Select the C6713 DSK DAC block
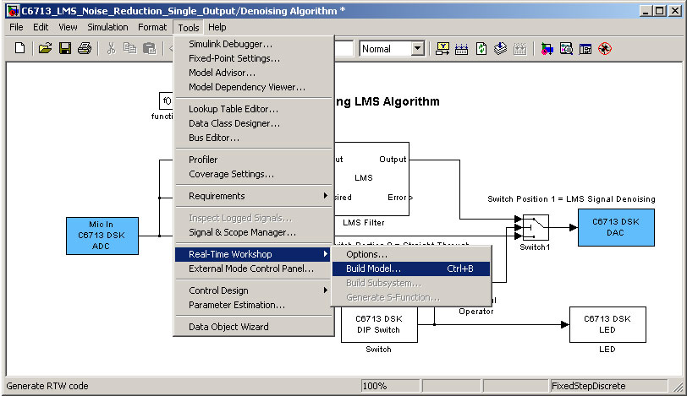The image size is (687, 396). click(x=616, y=227)
